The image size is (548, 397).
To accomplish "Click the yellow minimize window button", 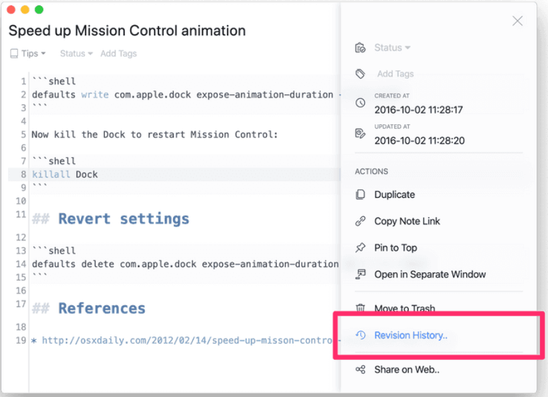I will [x=25, y=9].
